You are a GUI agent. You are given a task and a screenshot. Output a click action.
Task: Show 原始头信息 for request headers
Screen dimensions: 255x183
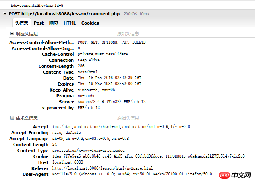point(128,118)
